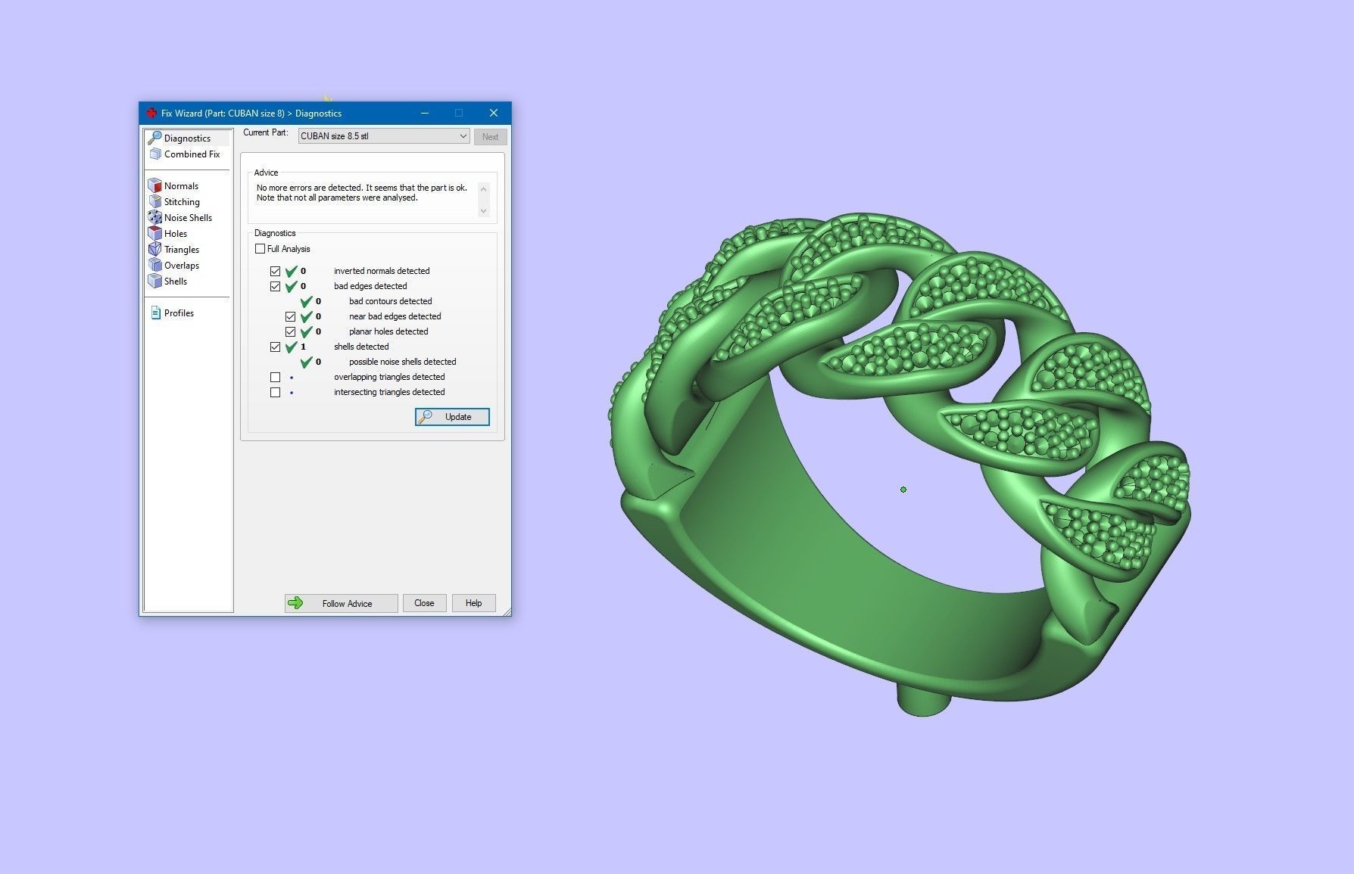Select the Diagnostics magnifier icon in sidebar
This screenshot has width=1354, height=874.
[154, 138]
